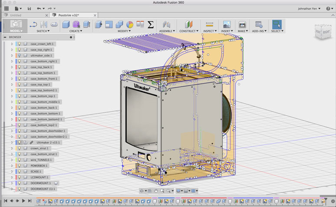Expand the case_top_top:1 component

pos(12,85)
